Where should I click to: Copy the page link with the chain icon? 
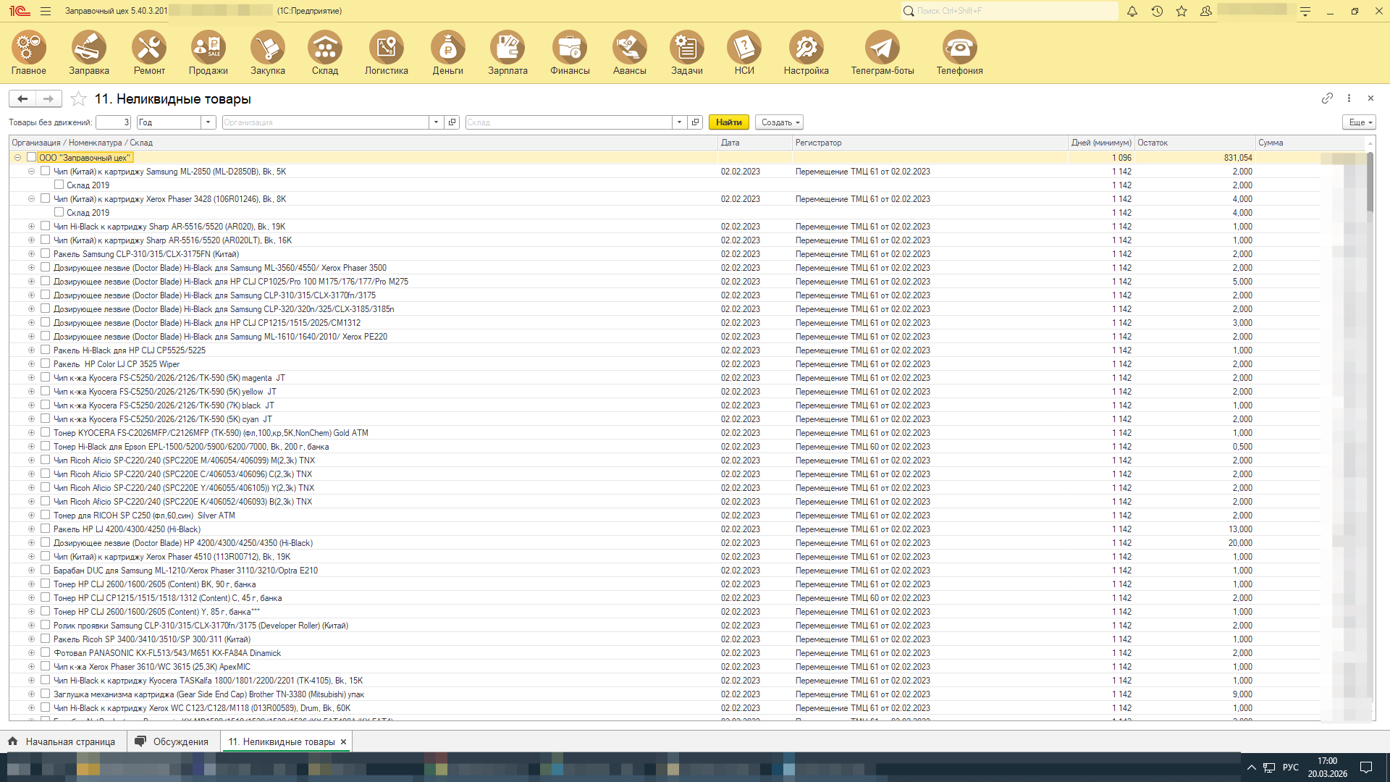1327,98
